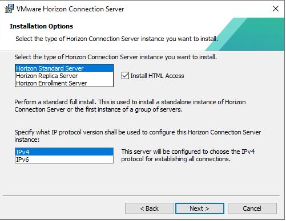Screen dimensions: 286x221
Task: Click the teal banner graphic in header
Action: tap(245, 34)
